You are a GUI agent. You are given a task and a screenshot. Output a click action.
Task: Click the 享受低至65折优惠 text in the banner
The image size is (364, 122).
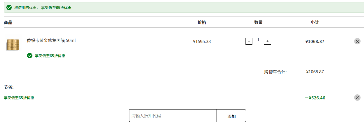[56, 7]
